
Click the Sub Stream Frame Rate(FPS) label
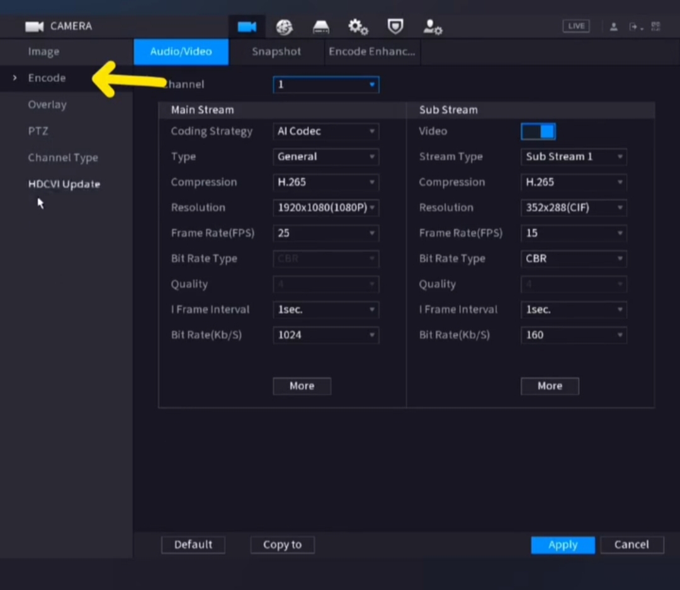tap(460, 233)
